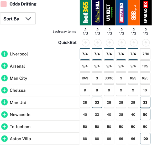Toggle QuickBet lightning for Spreadex
Image resolution: width=152 pixels, height=145 pixels.
[x=146, y=43]
